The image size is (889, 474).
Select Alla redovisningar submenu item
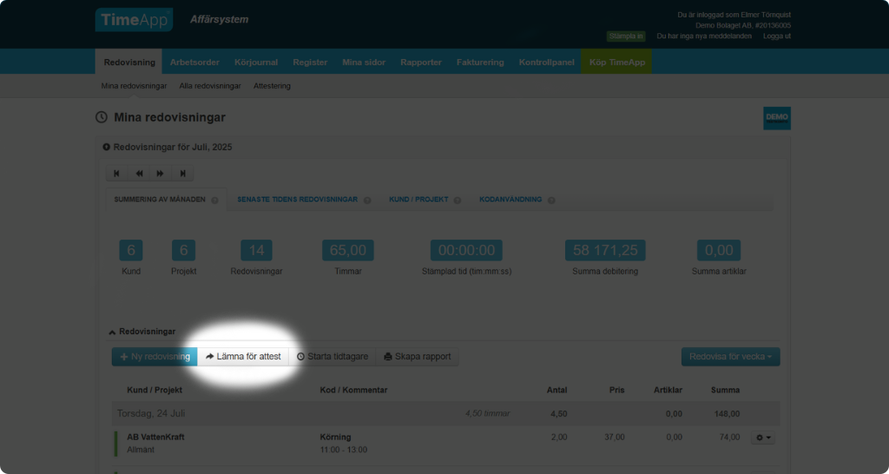coord(210,86)
